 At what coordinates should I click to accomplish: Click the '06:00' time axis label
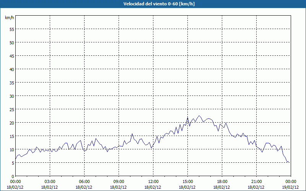pos(84,182)
